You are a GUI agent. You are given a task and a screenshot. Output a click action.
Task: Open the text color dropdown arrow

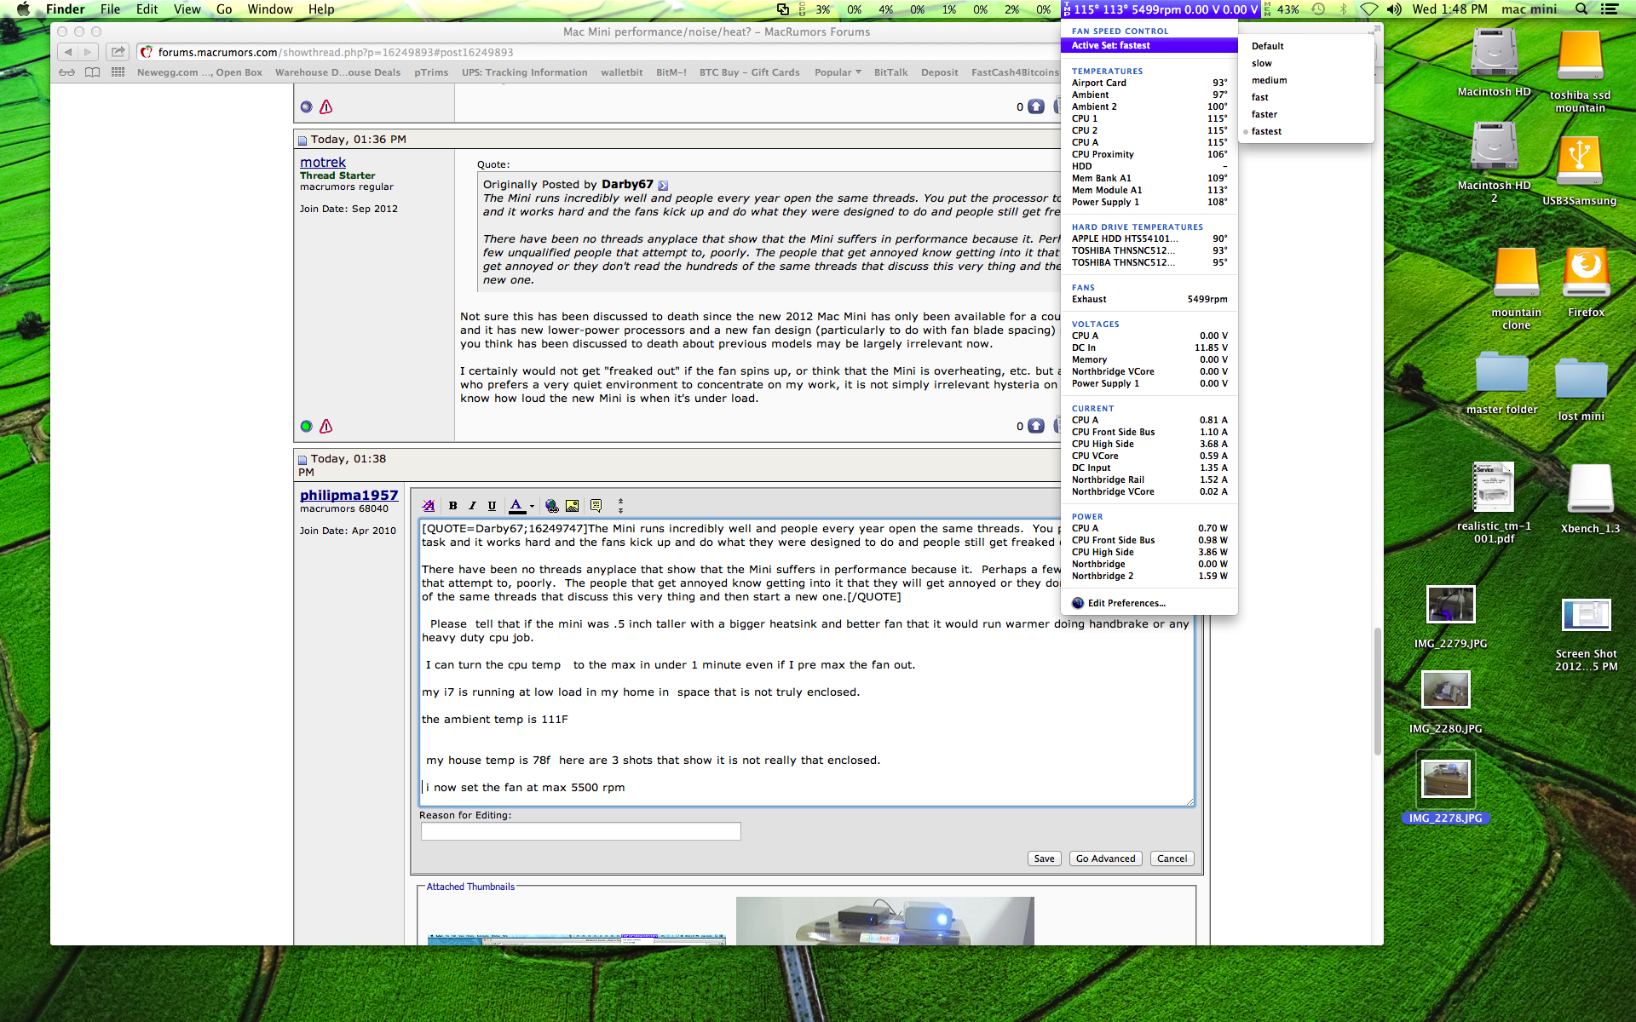532,506
